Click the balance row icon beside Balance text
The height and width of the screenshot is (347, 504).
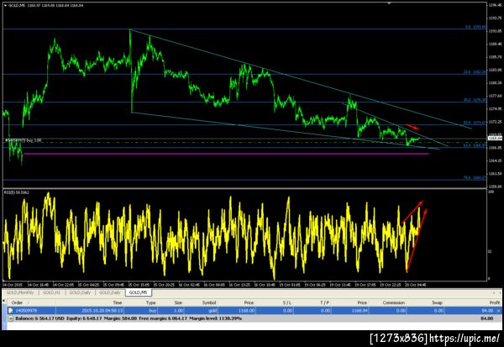[11, 318]
